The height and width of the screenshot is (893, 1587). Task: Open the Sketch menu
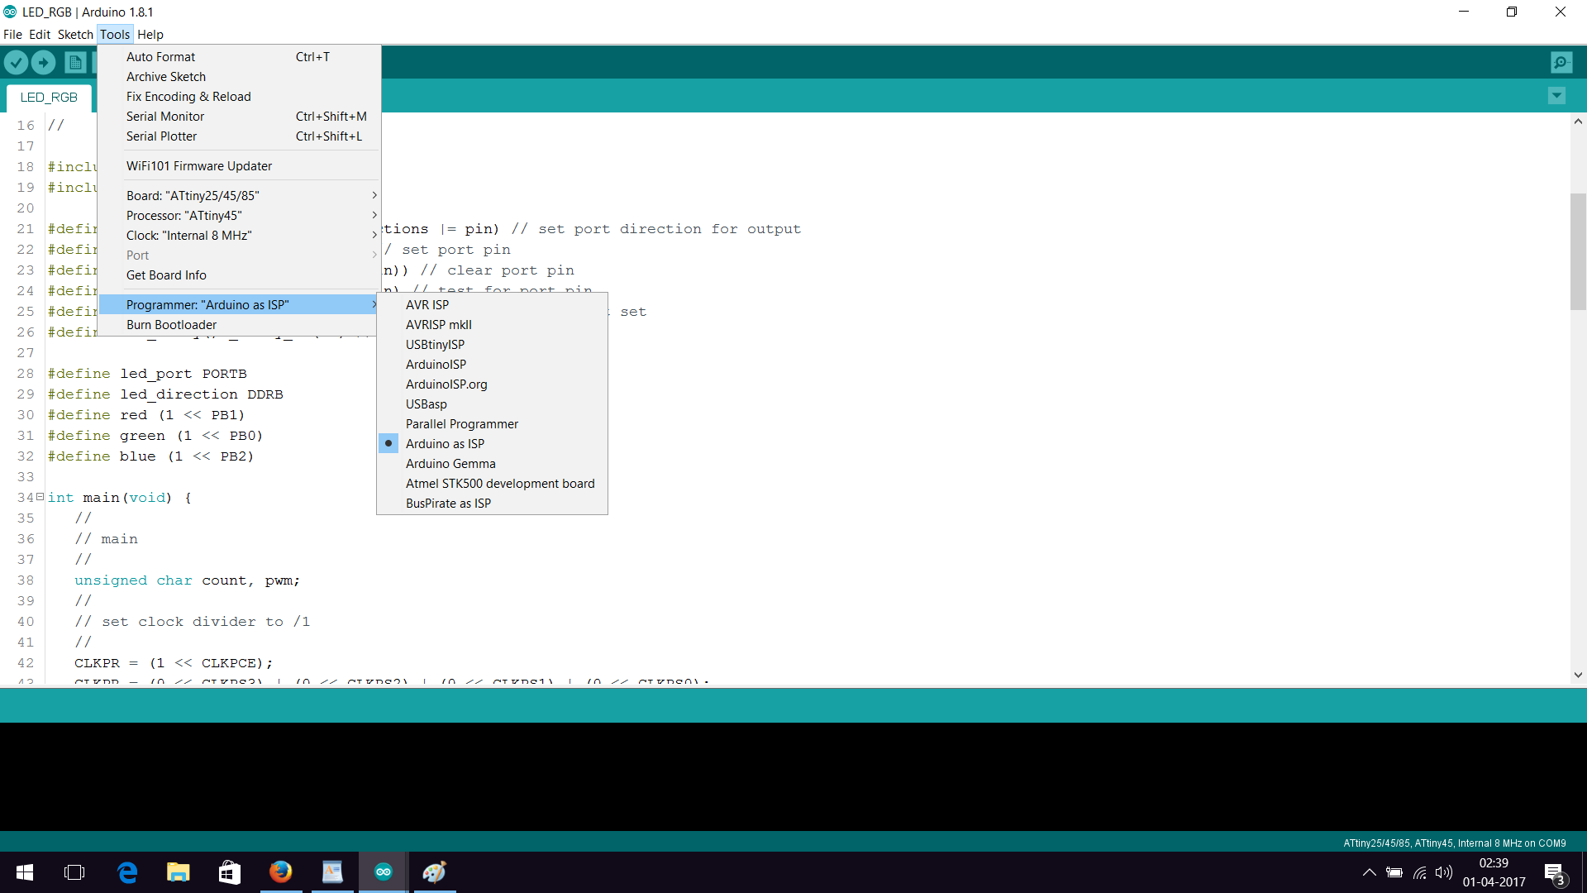(x=75, y=35)
